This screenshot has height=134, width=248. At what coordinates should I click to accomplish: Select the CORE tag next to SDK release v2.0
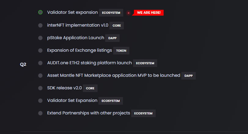point(90,88)
